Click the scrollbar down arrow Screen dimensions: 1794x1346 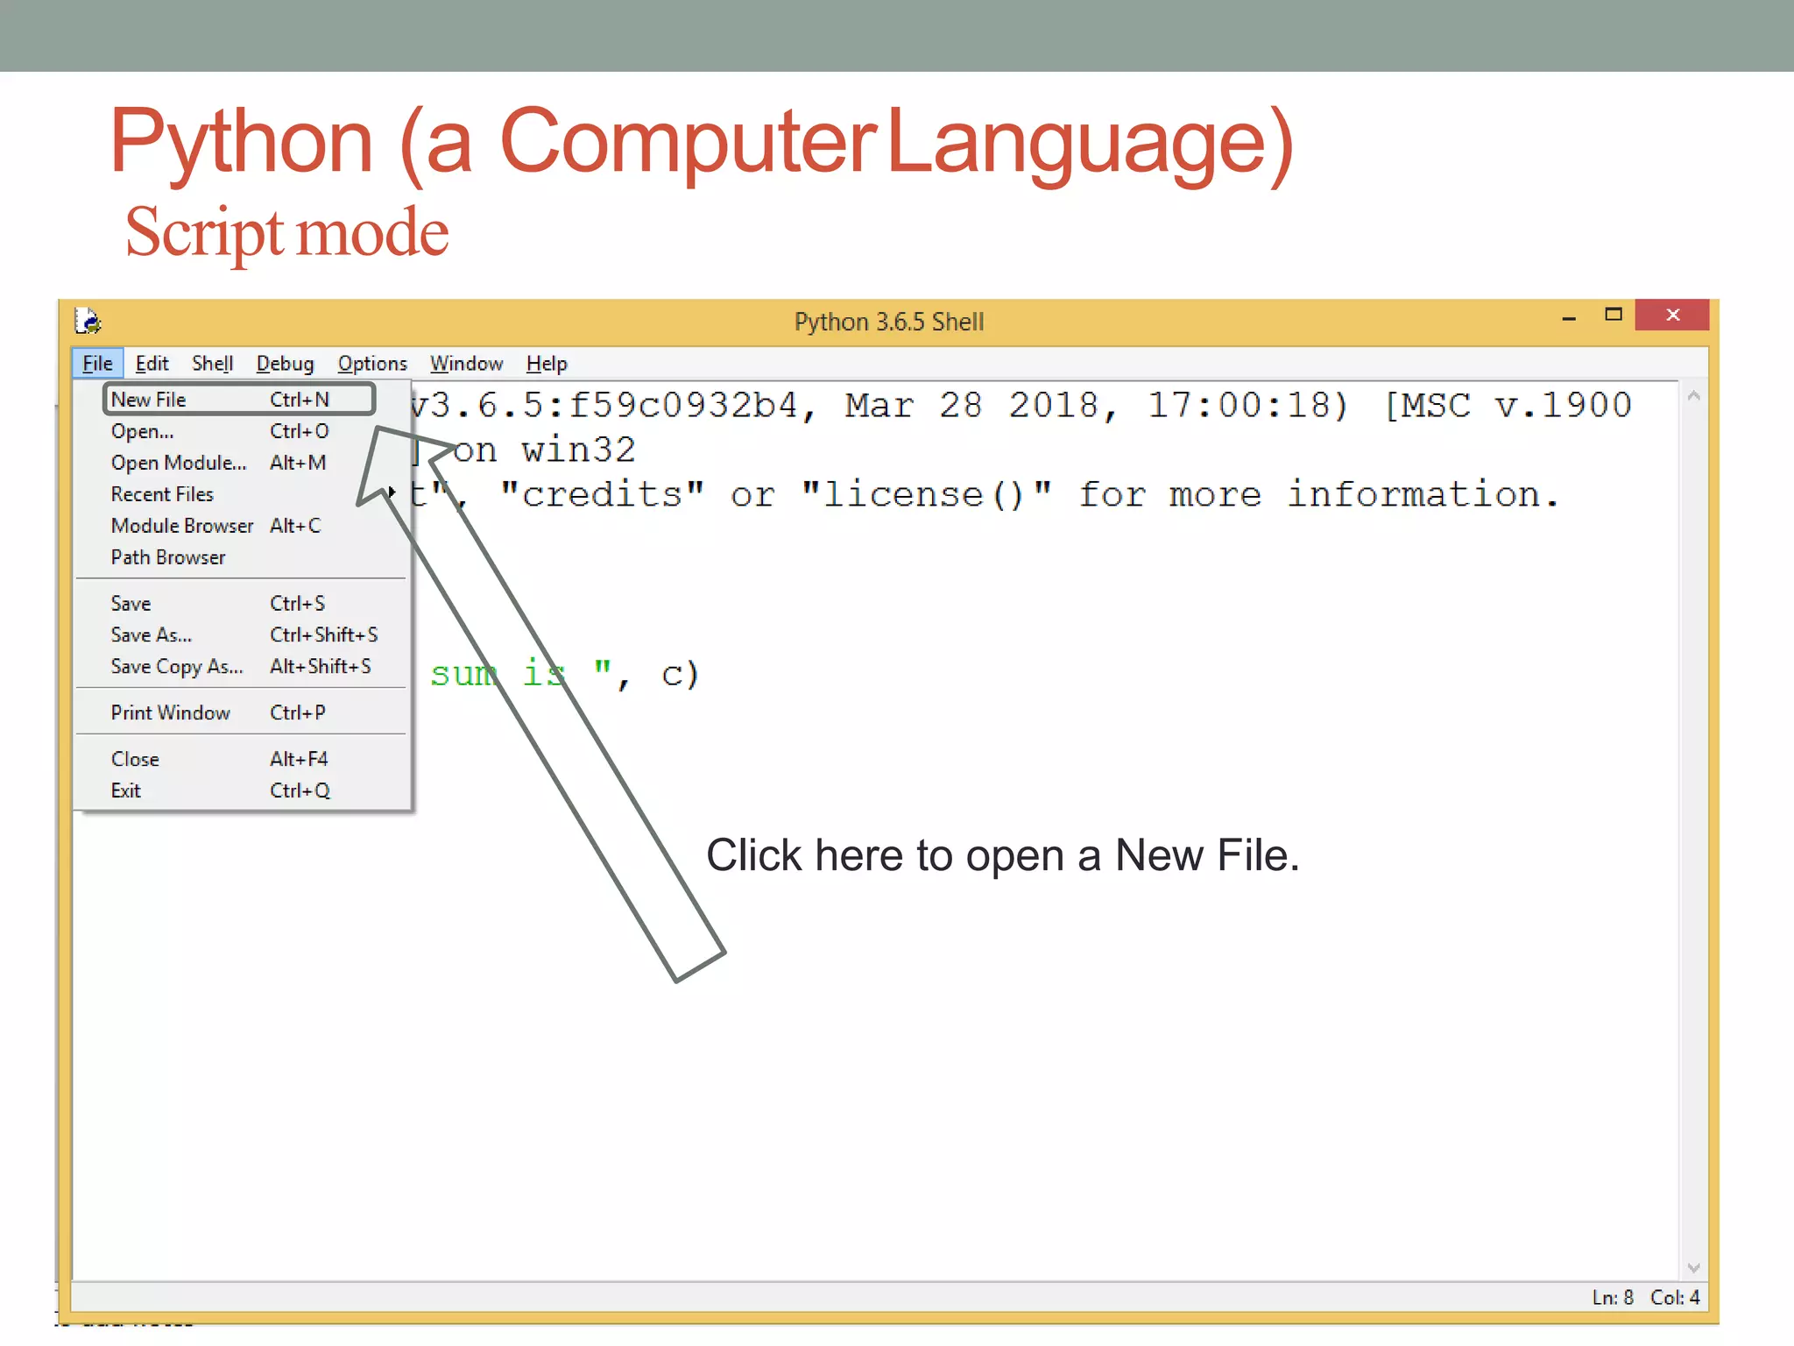1693,1268
